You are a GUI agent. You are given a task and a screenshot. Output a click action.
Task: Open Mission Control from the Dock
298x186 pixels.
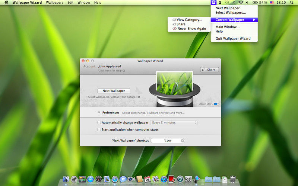82,179
